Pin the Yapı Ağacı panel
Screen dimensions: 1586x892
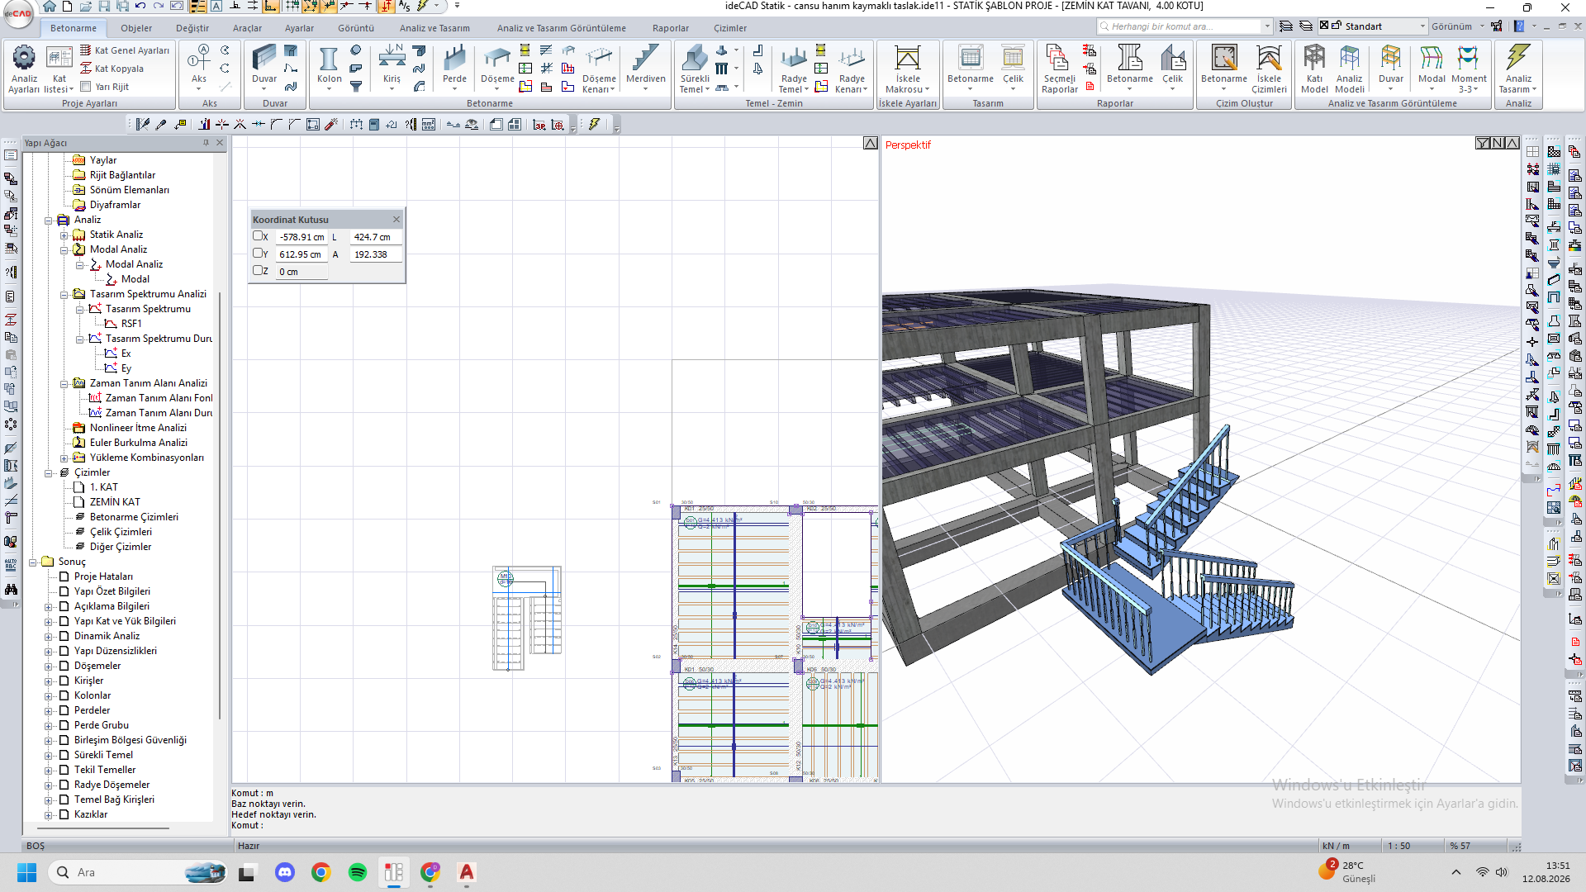click(x=206, y=143)
